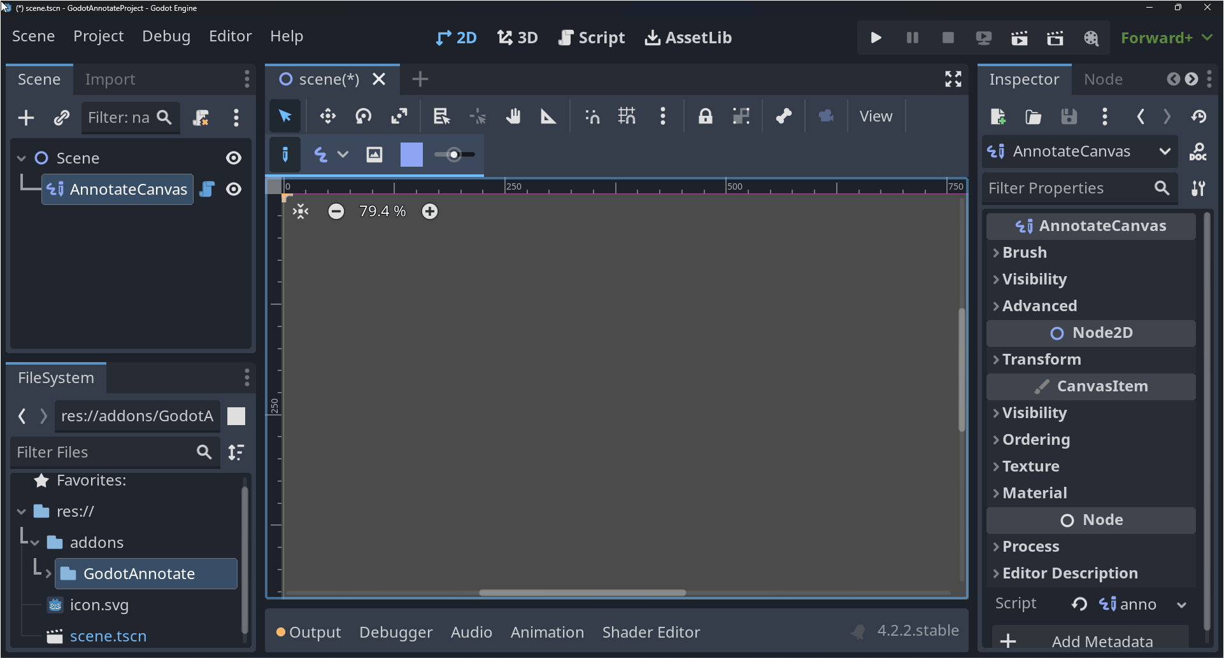Toggle FileSystem split mode square icon
This screenshot has height=658, width=1224.
click(236, 416)
